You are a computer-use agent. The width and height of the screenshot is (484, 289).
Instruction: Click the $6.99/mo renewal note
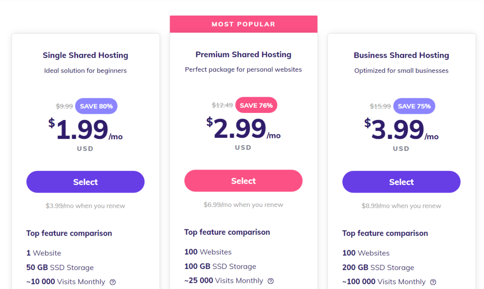pyautogui.click(x=243, y=204)
